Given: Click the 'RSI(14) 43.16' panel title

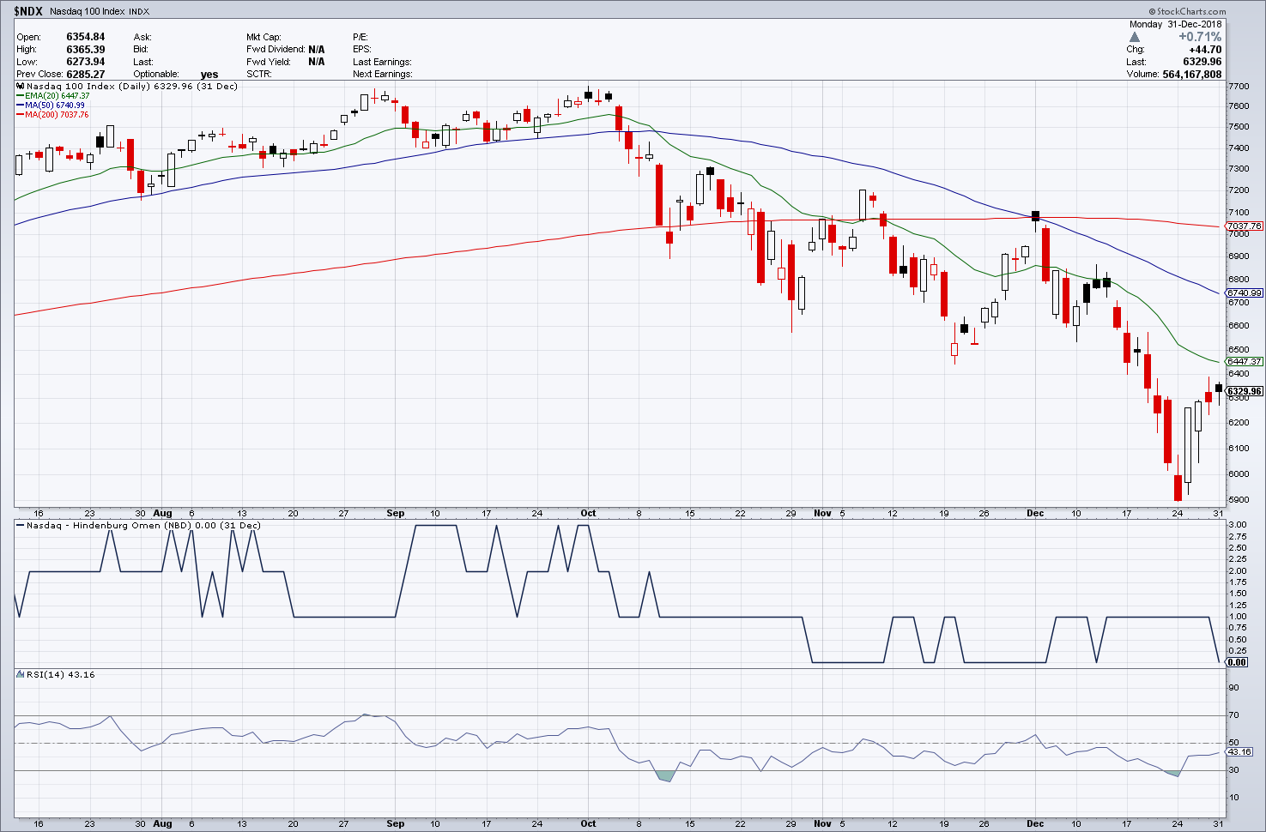Looking at the screenshot, I should pos(61,675).
